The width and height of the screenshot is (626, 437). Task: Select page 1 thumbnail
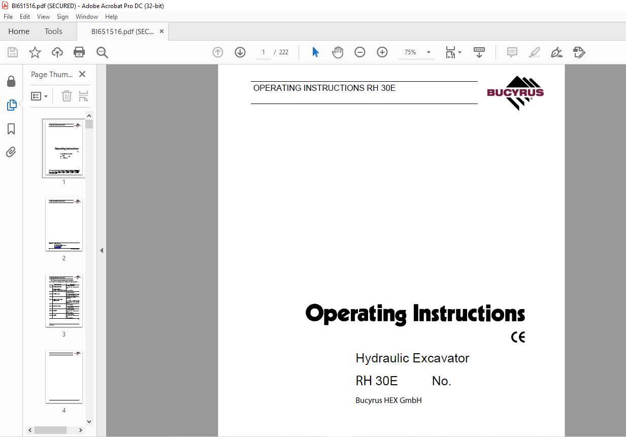64,149
